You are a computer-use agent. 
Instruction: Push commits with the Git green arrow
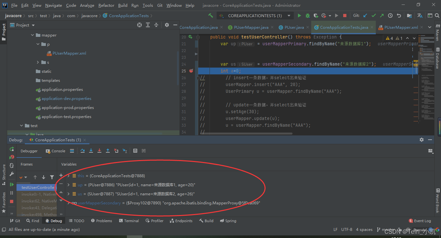coord(382,16)
